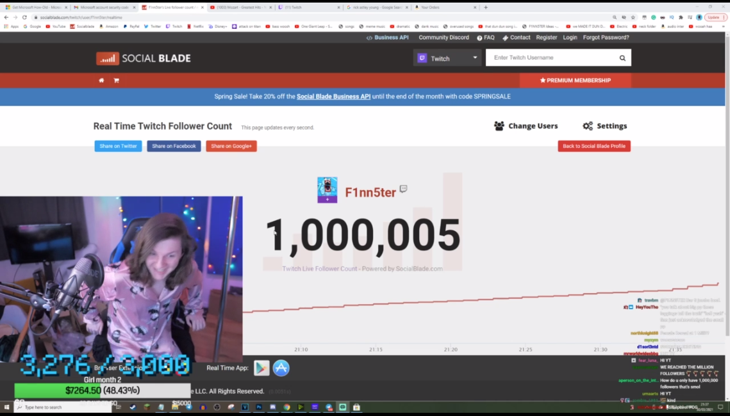Open the Apple App Store real time app icon
This screenshot has height=416, width=730.
point(281,368)
